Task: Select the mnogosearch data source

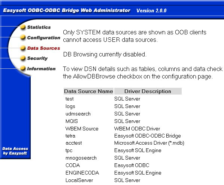Action: pyautogui.click(x=81, y=158)
